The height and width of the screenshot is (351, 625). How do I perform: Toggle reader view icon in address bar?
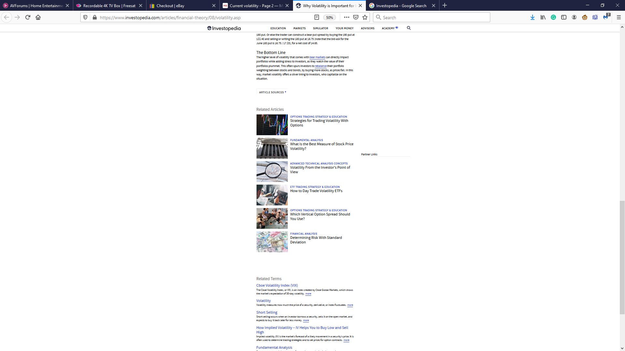click(316, 17)
